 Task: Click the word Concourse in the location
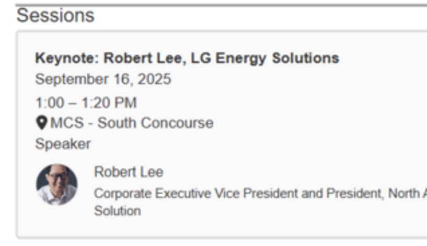(177, 122)
